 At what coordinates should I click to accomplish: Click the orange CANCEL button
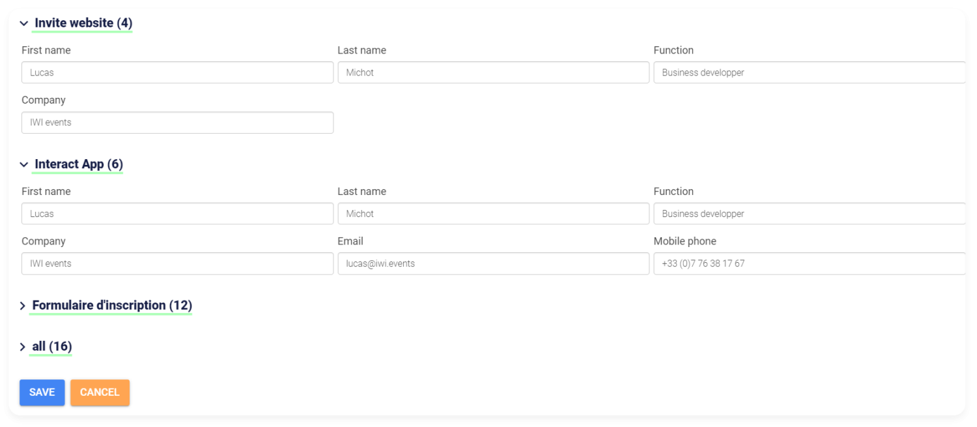[100, 392]
